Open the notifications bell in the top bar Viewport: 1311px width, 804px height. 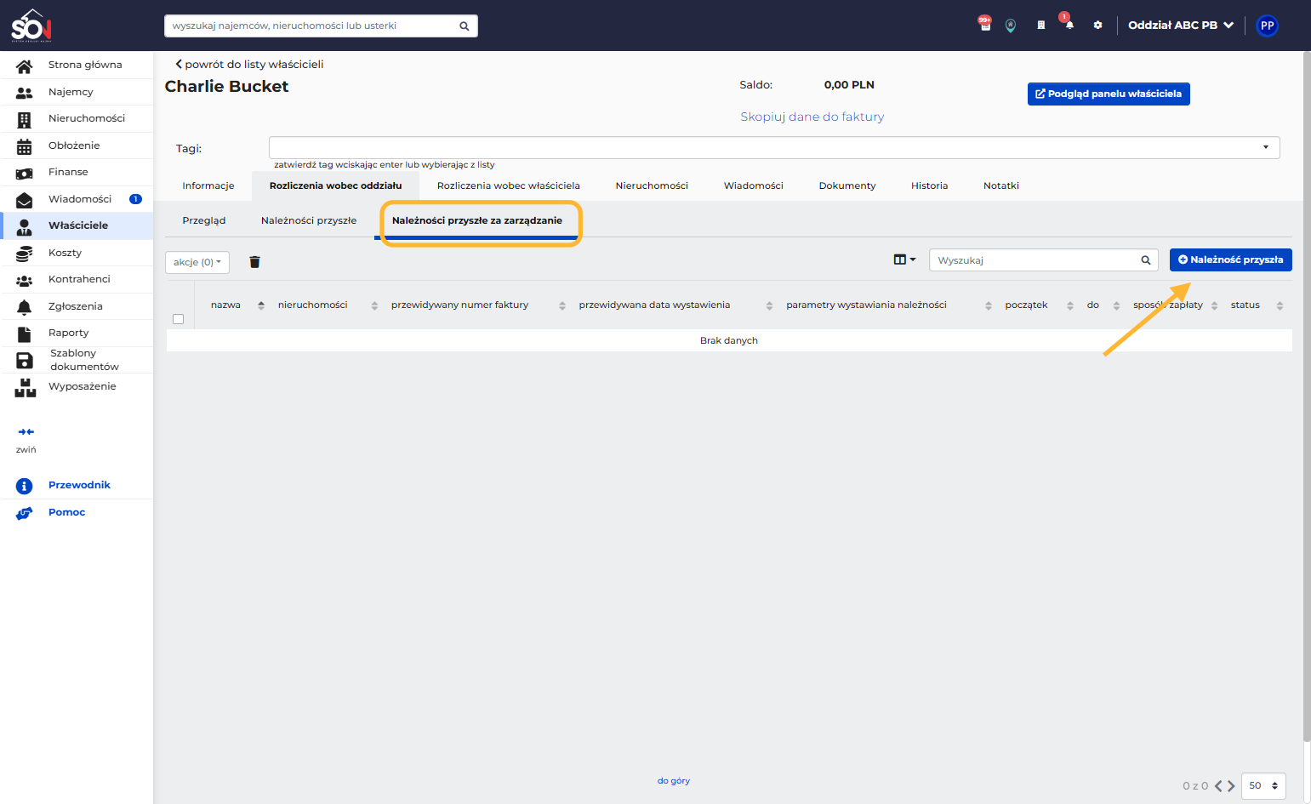pos(1069,24)
